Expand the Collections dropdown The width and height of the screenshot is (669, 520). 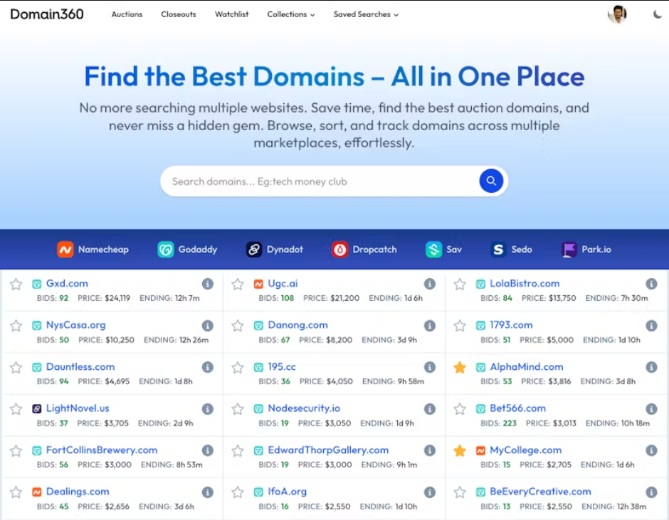click(291, 14)
